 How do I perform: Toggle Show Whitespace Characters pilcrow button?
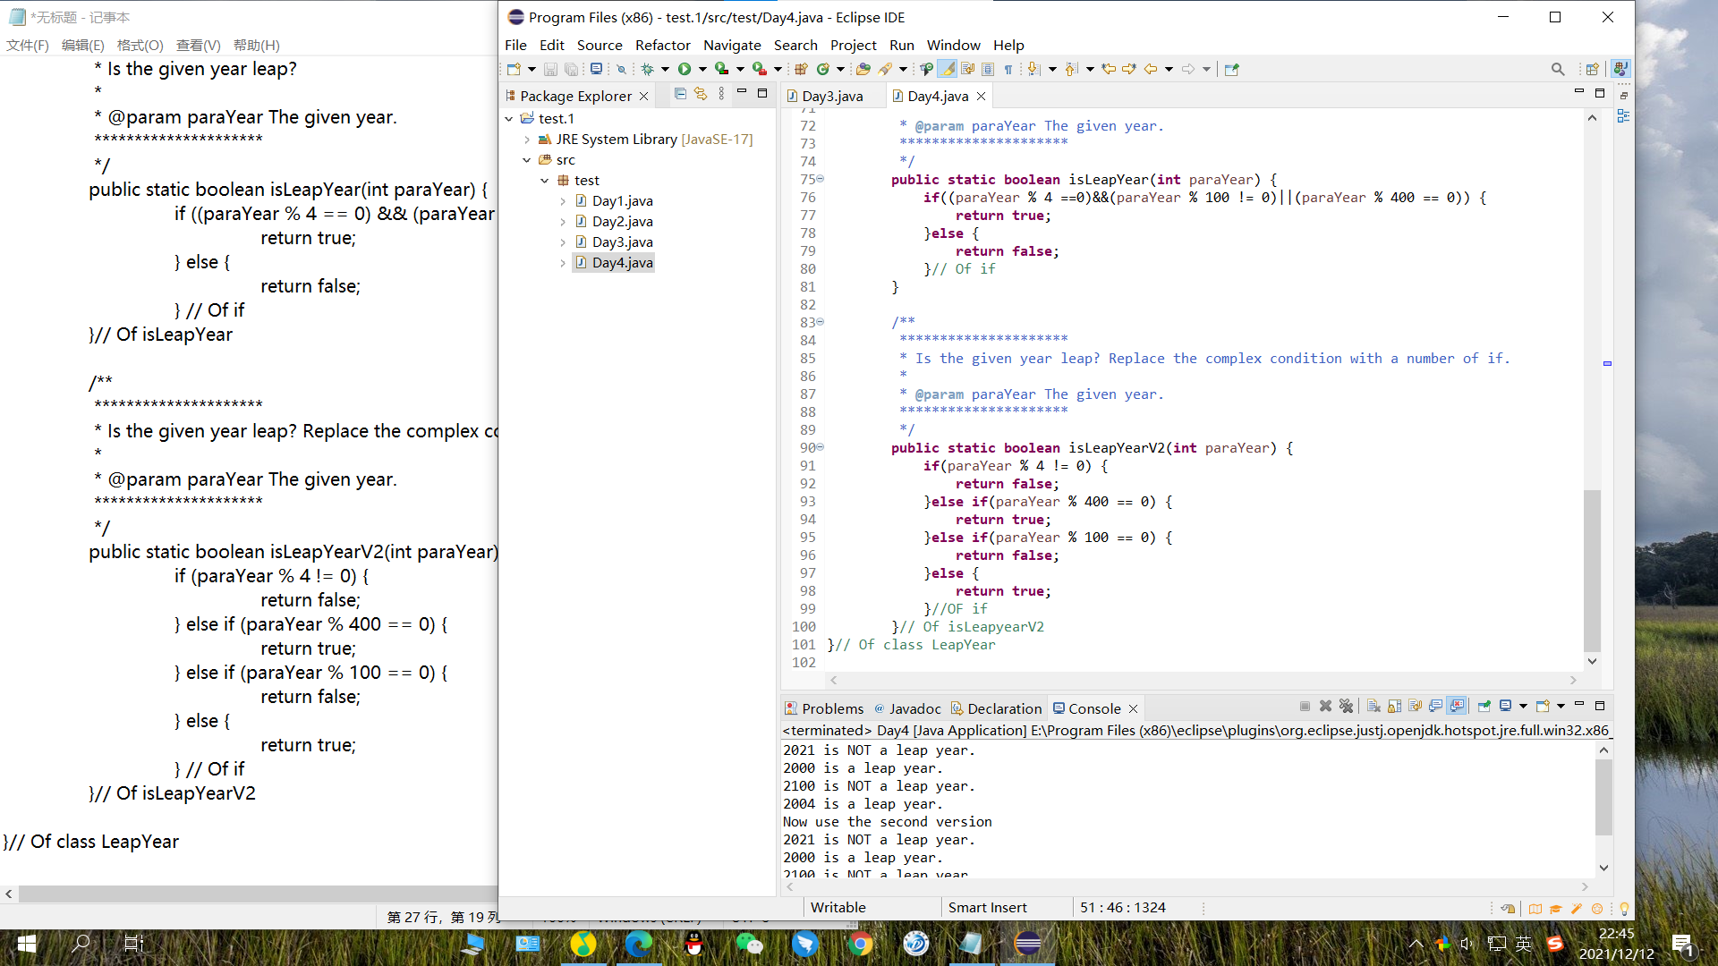1008,69
